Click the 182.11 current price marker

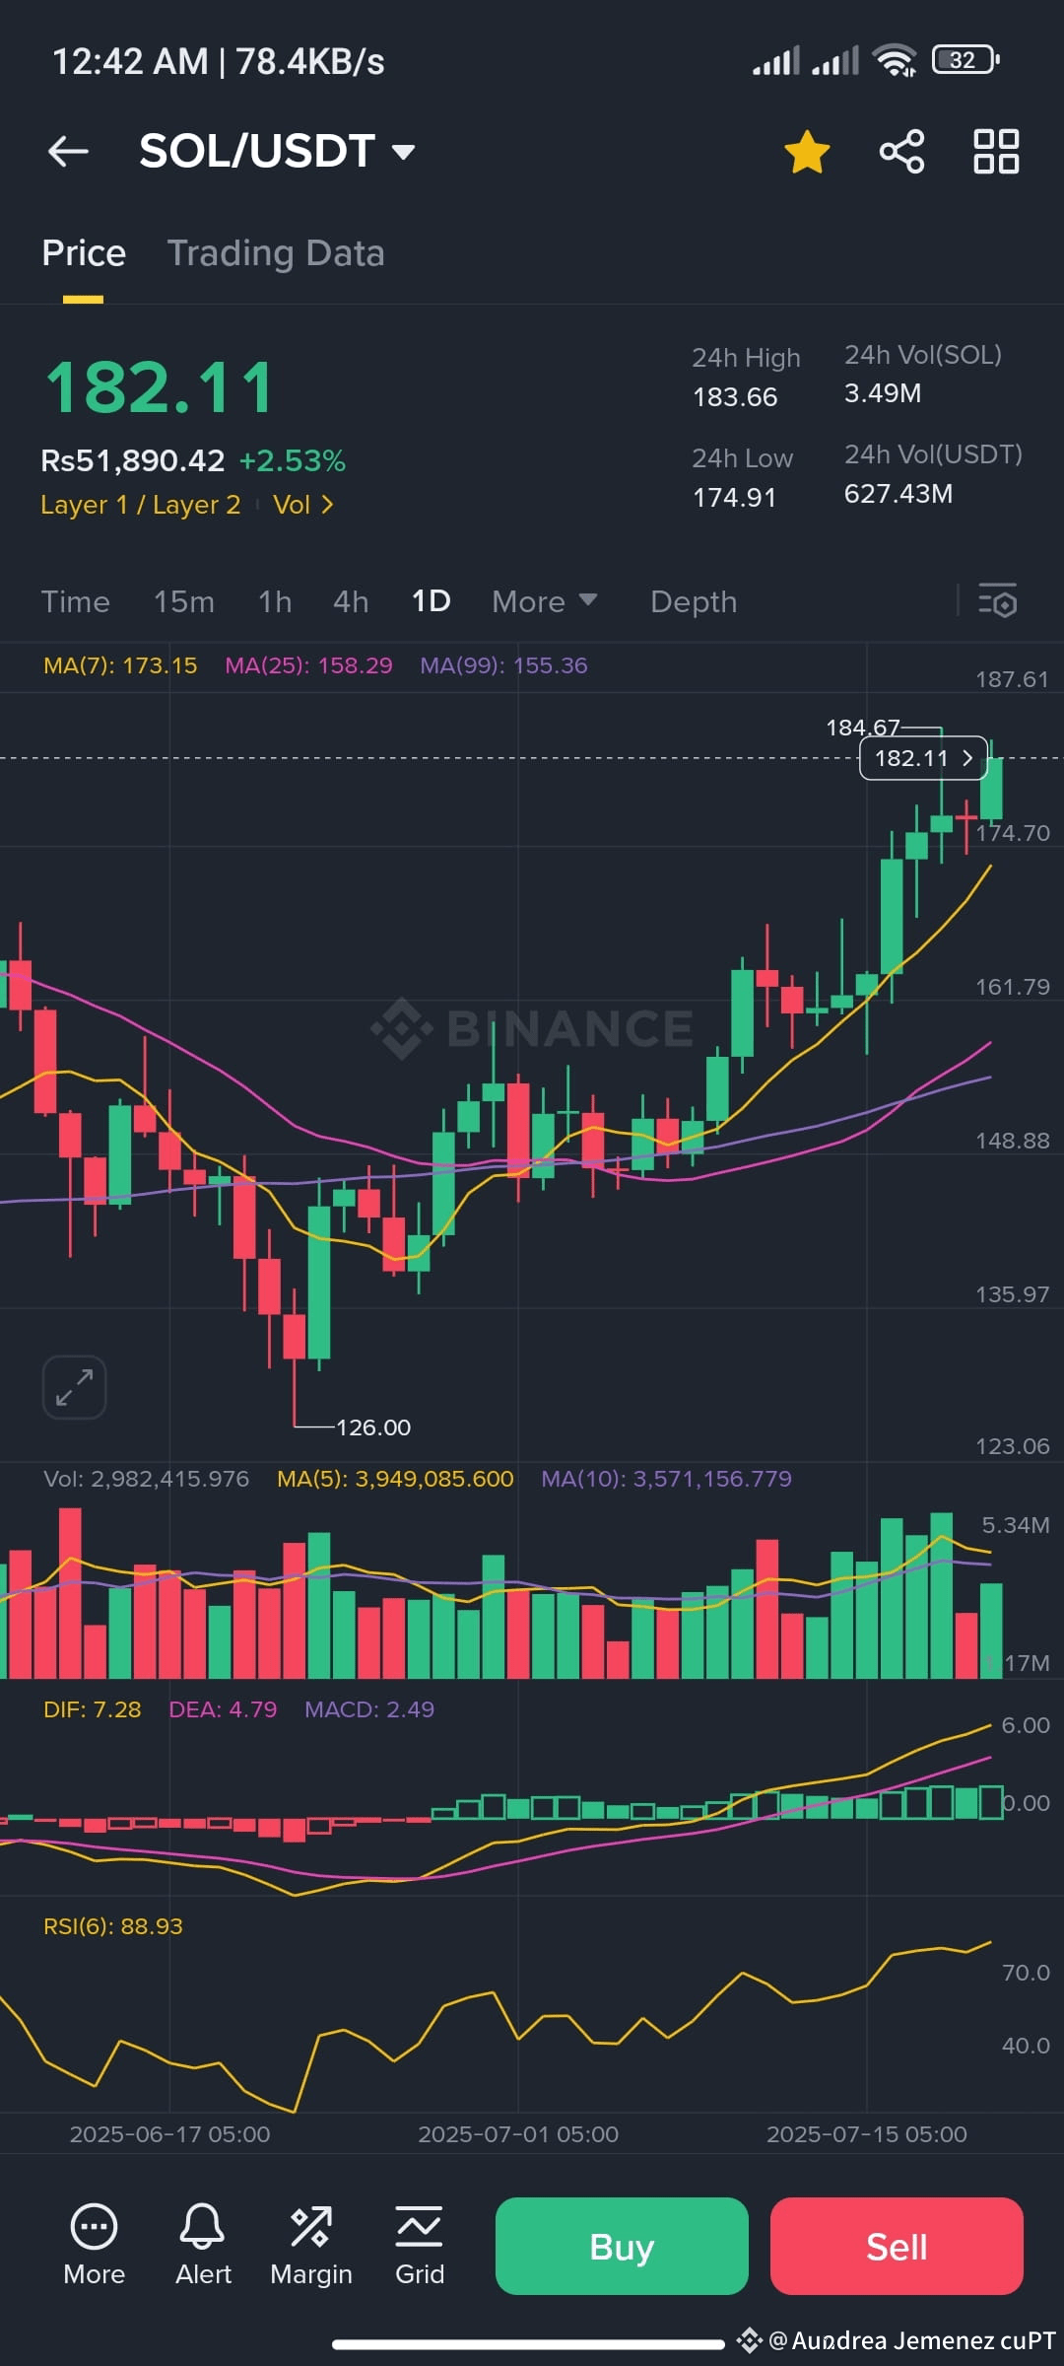click(924, 758)
